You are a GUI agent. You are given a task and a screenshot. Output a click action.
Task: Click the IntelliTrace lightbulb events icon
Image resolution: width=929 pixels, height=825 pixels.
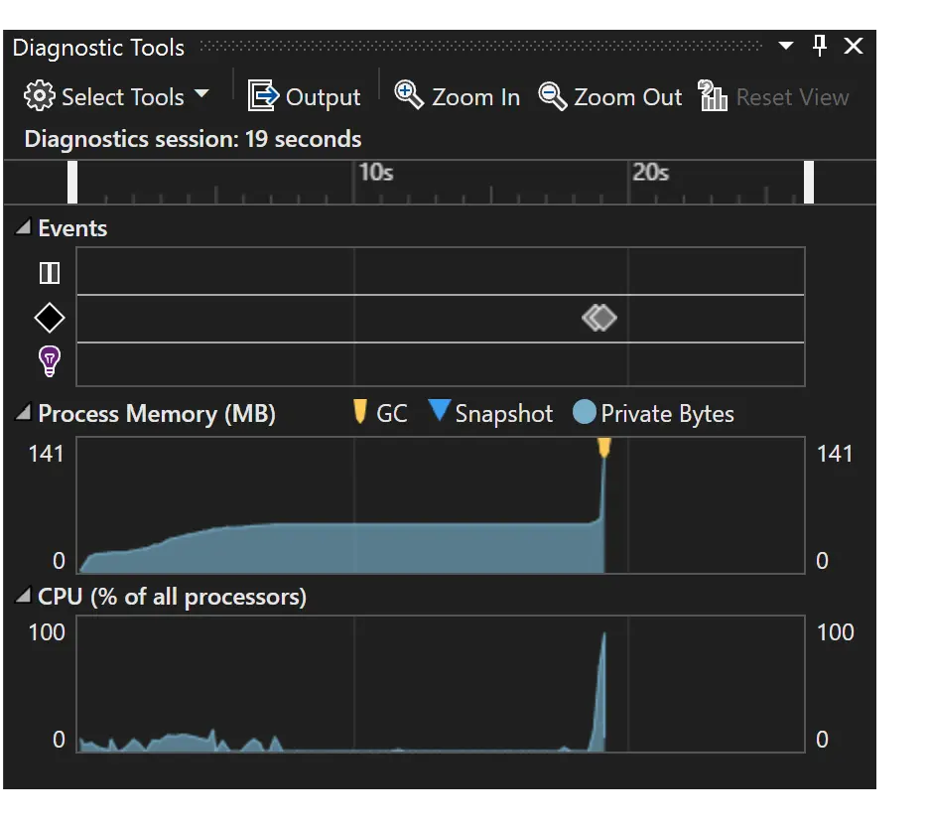tap(49, 361)
